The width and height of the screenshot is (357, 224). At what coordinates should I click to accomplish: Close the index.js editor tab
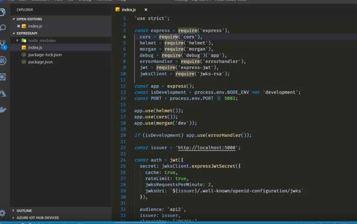[x=146, y=10]
